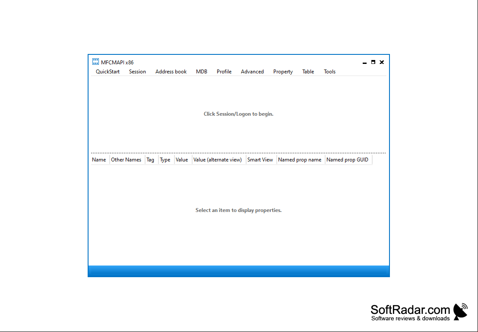The height and width of the screenshot is (332, 478).
Task: Open the Tools menu
Action: (x=329, y=72)
